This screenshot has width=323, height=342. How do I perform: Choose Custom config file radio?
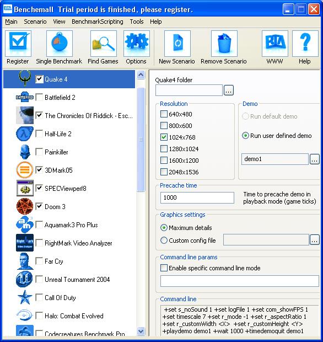click(164, 241)
